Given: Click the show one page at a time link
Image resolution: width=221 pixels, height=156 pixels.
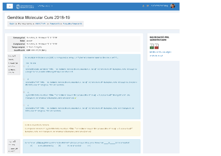Looking at the screenshot, I should tap(160, 52).
